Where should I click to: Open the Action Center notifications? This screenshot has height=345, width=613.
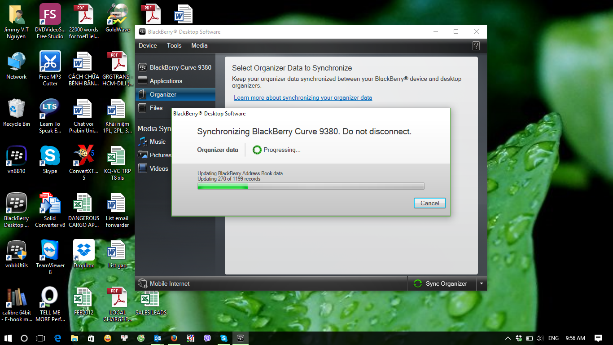pyautogui.click(x=598, y=338)
